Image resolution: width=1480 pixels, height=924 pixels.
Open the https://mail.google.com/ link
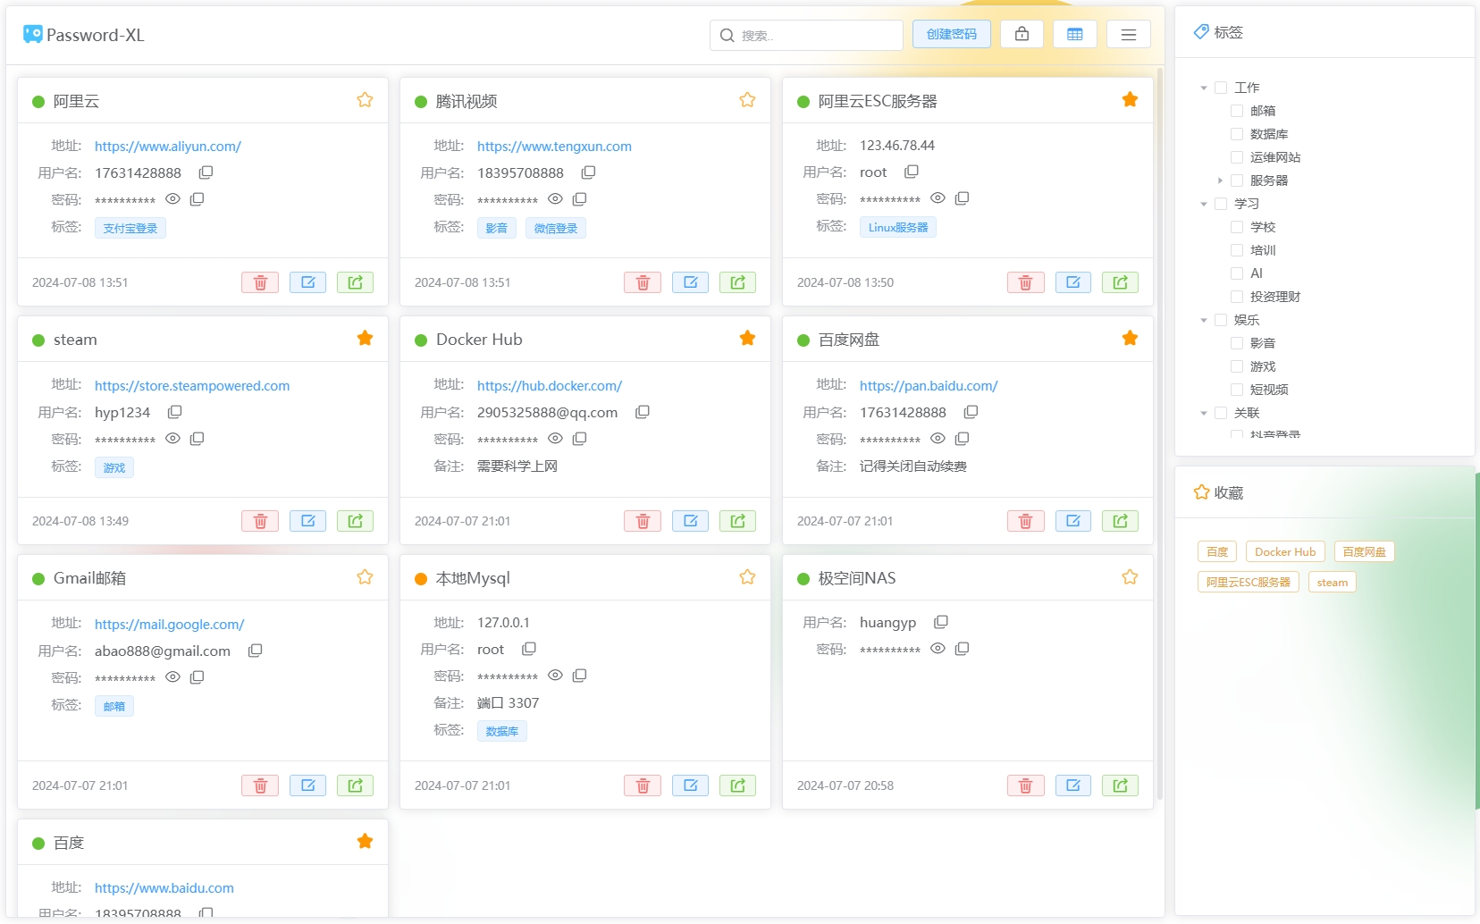tap(170, 625)
